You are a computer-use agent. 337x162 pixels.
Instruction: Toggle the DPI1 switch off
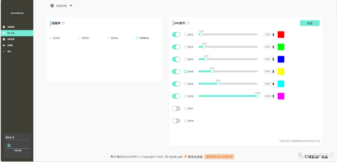click(176, 35)
